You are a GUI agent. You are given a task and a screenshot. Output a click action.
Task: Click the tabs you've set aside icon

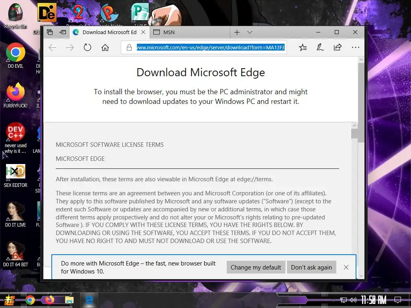[50, 32]
